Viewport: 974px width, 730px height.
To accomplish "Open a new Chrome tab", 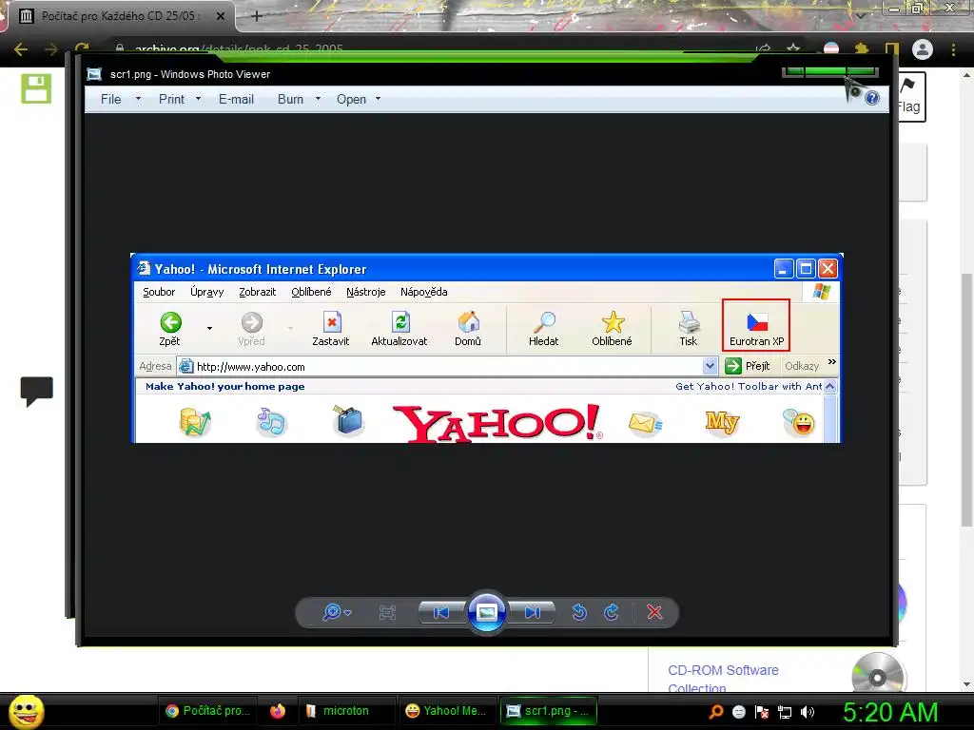I will [257, 16].
